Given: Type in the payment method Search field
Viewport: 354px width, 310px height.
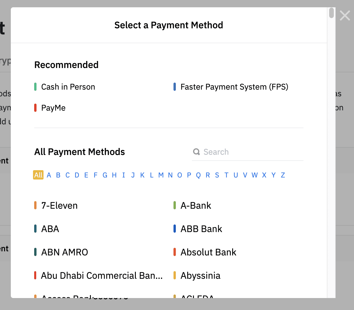Looking at the screenshot, I should [251, 152].
